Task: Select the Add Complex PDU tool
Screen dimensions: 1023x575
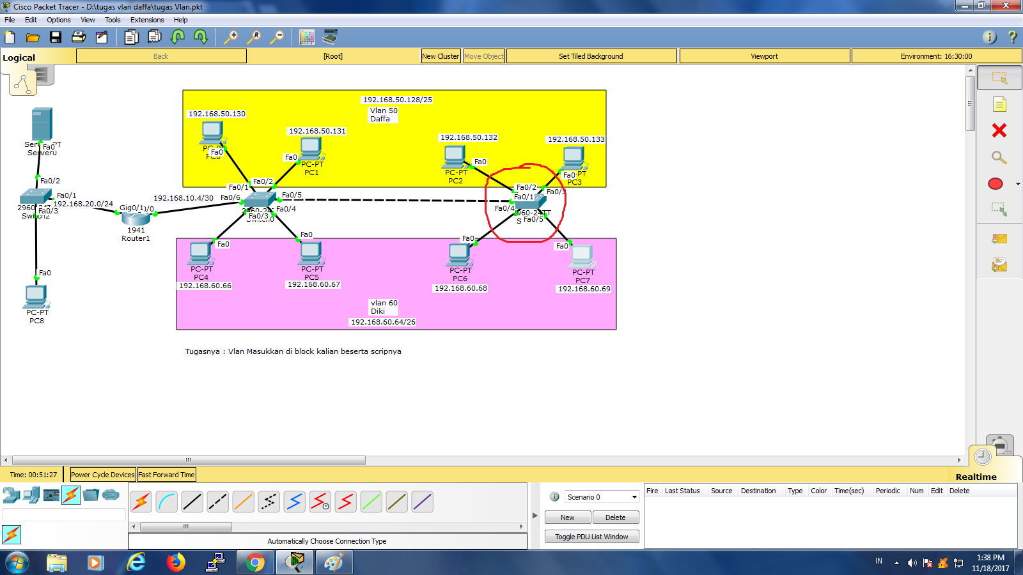Action: click(x=999, y=263)
